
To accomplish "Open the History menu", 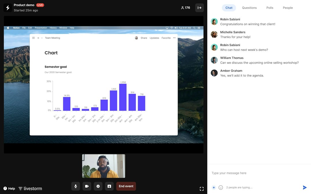I will 53,28.
